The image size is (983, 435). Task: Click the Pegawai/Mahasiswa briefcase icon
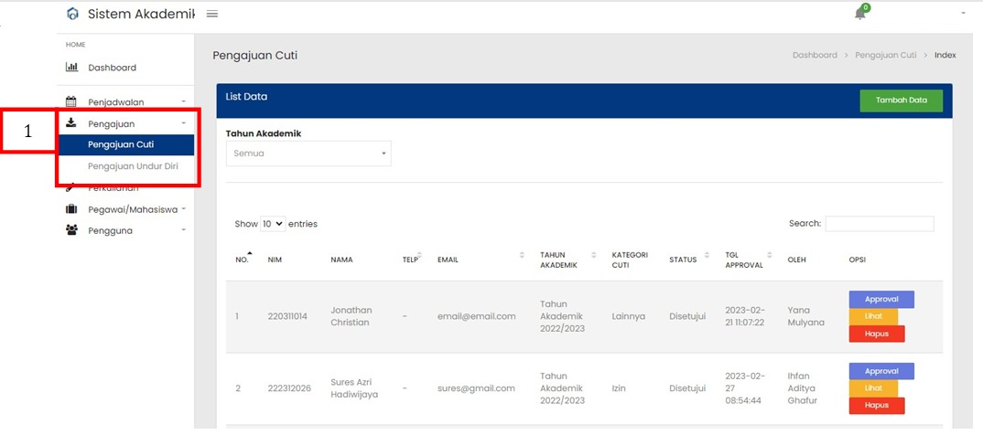[x=71, y=209]
